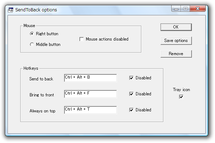
Task: Toggle the Tray icon checkbox
Action: point(181,97)
